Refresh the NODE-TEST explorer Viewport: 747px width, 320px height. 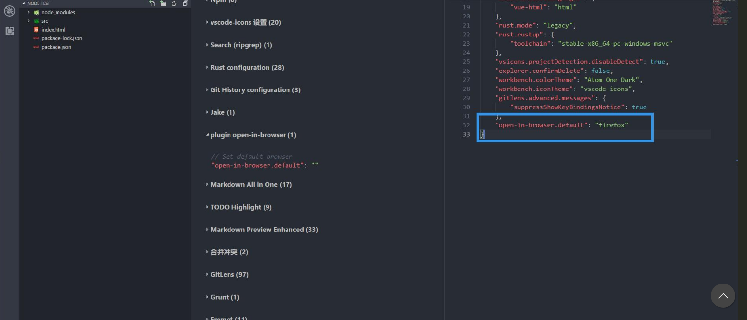point(174,3)
